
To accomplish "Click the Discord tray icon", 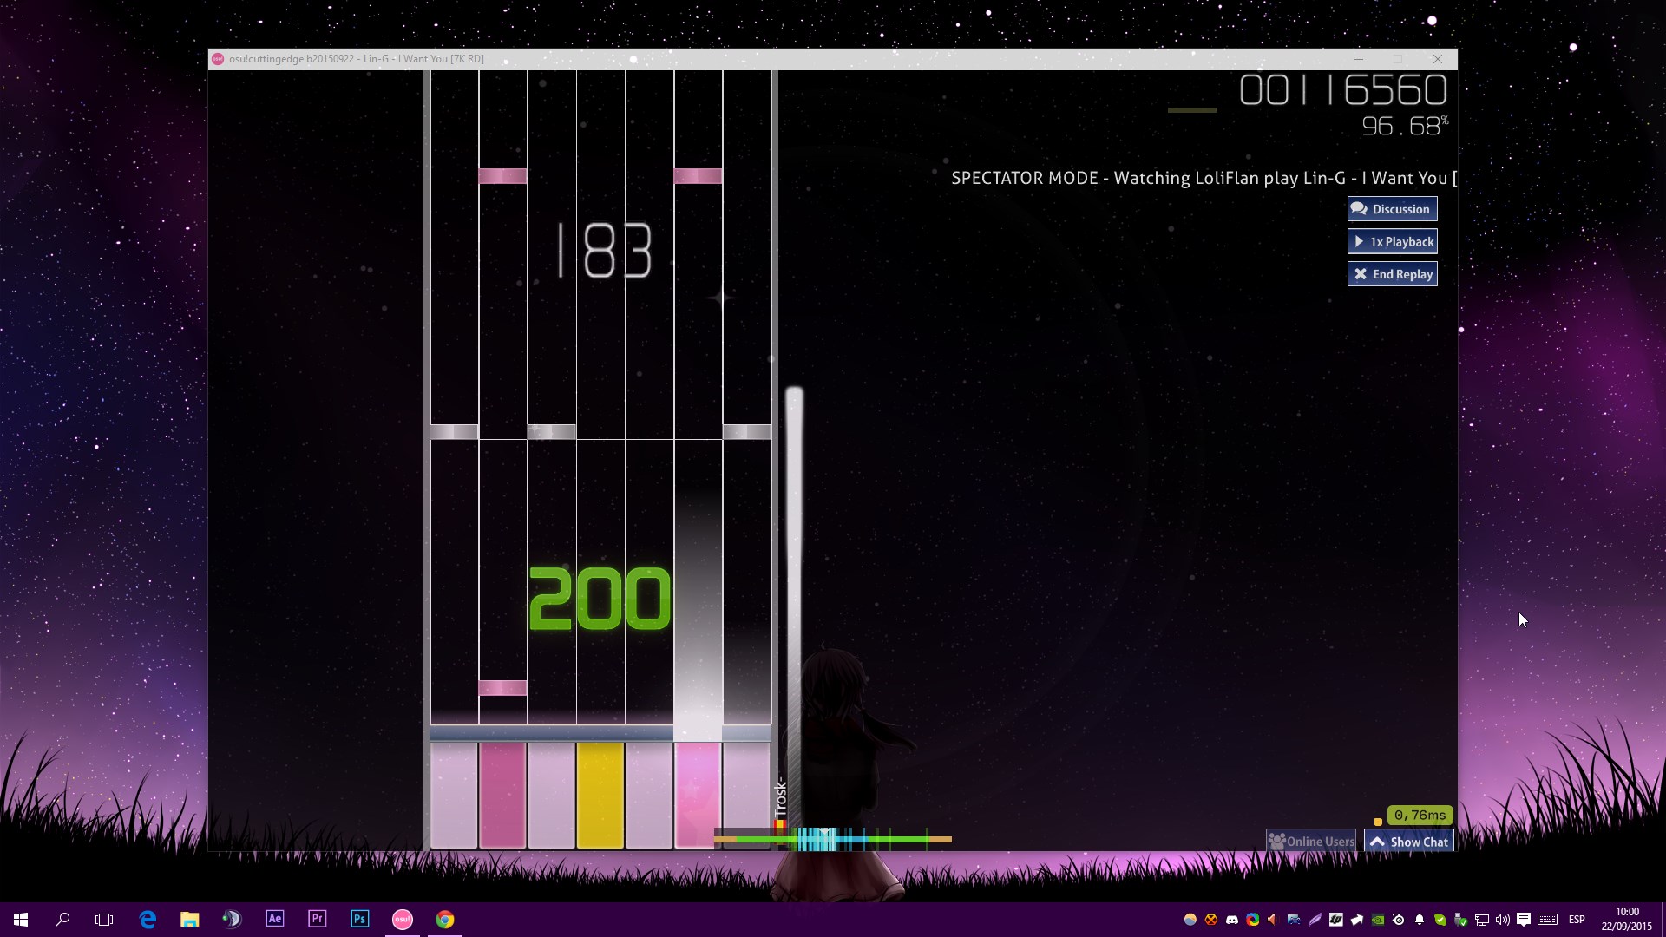I will tap(1232, 920).
